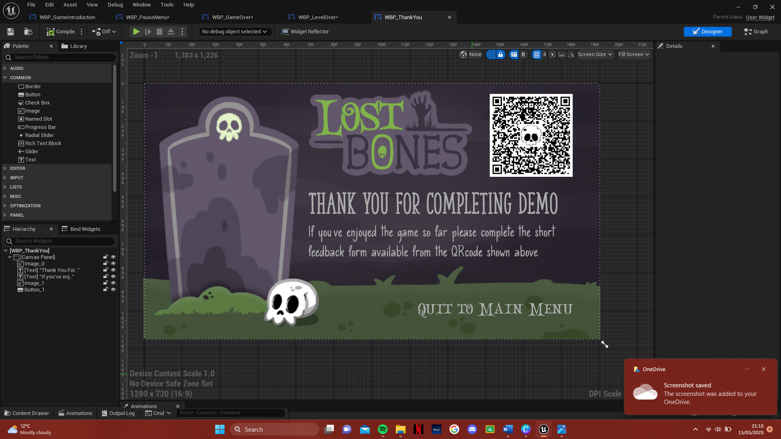Open the Diff dropdown

point(104,32)
